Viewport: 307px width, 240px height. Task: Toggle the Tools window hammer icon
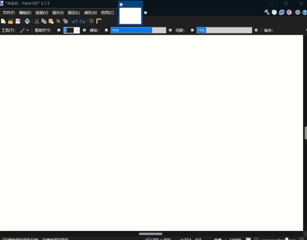click(267, 12)
